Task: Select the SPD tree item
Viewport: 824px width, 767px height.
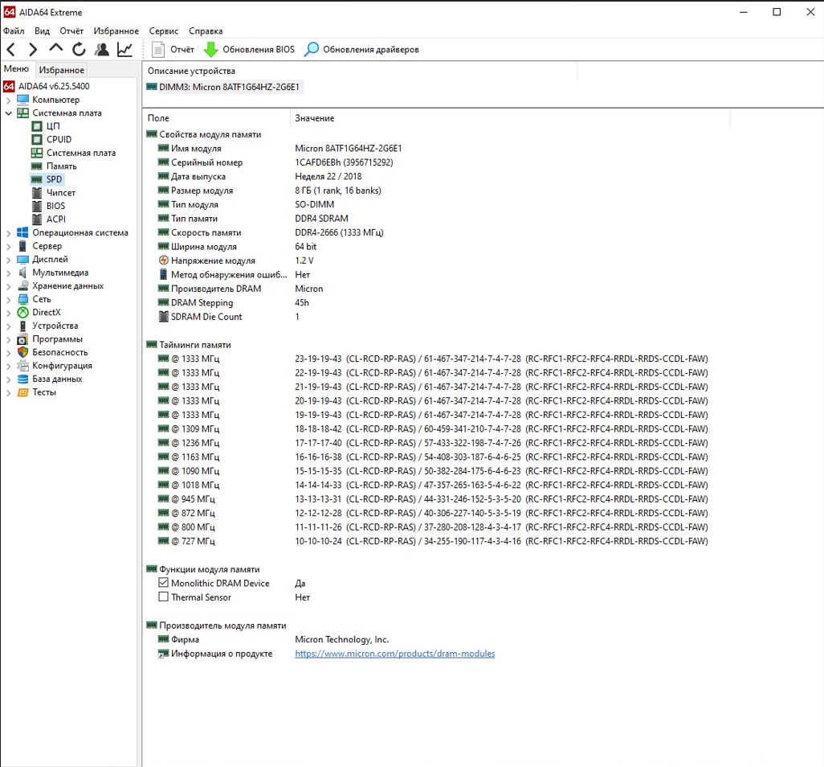Action: coord(47,179)
